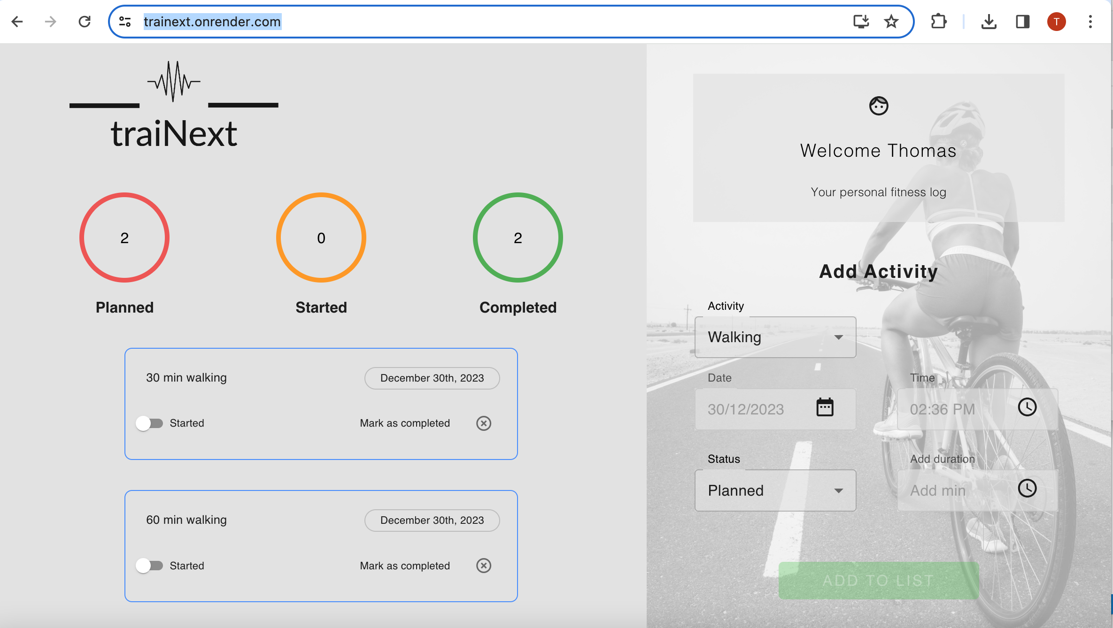Click the Completed label under green circle
Screen dimensions: 1113x628
pos(518,307)
